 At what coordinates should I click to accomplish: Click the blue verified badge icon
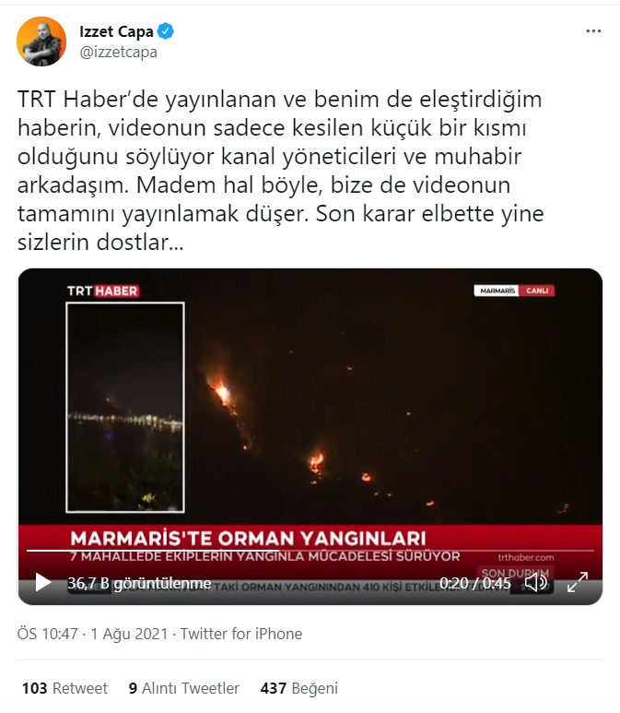coord(165,31)
